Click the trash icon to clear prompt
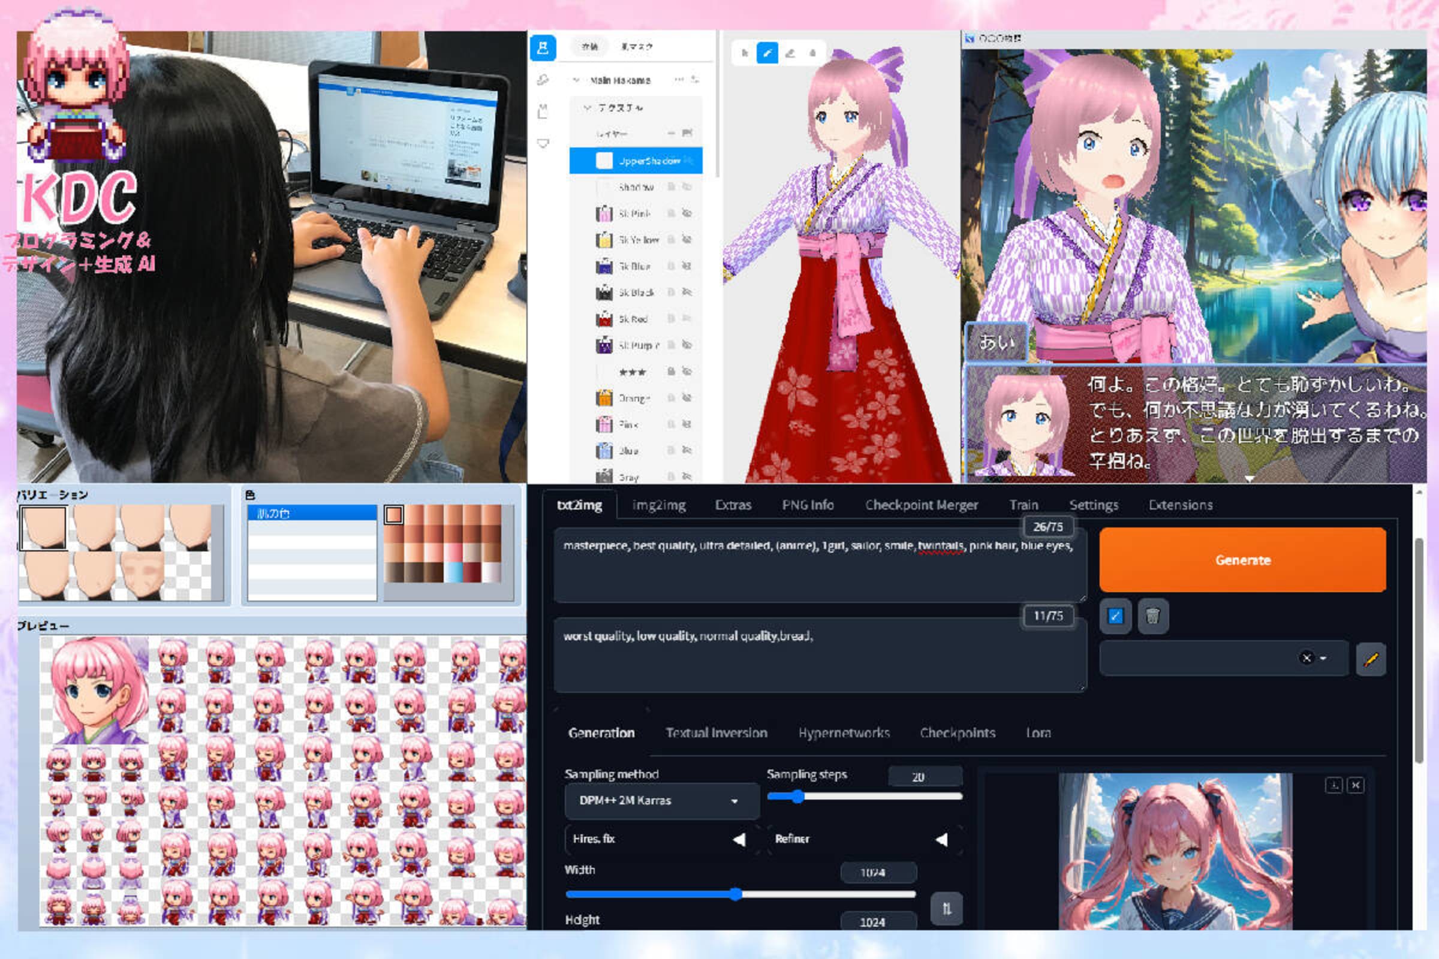The height and width of the screenshot is (959, 1439). [x=1152, y=616]
